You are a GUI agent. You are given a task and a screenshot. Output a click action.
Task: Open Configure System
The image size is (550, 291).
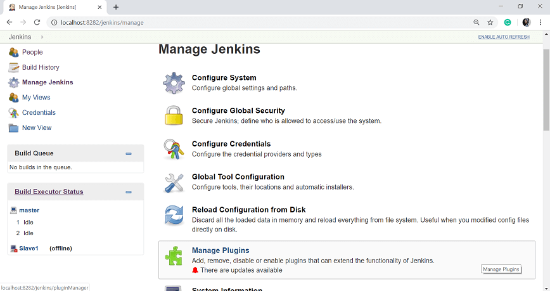pyautogui.click(x=224, y=77)
